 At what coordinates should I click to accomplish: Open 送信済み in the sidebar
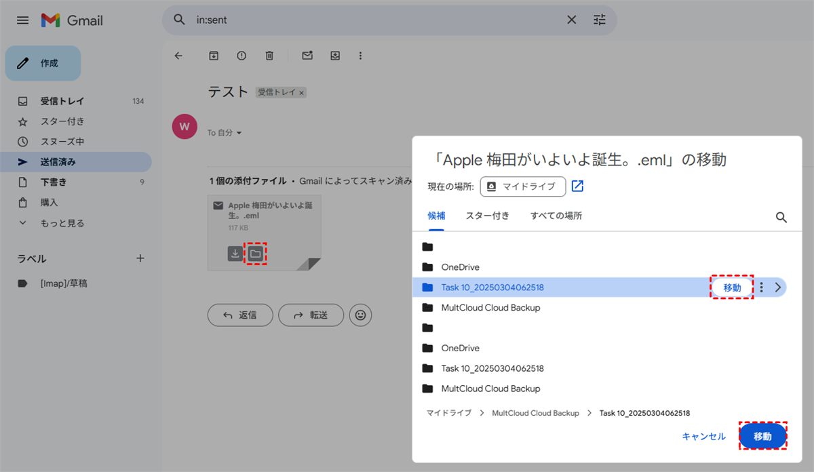76,162
